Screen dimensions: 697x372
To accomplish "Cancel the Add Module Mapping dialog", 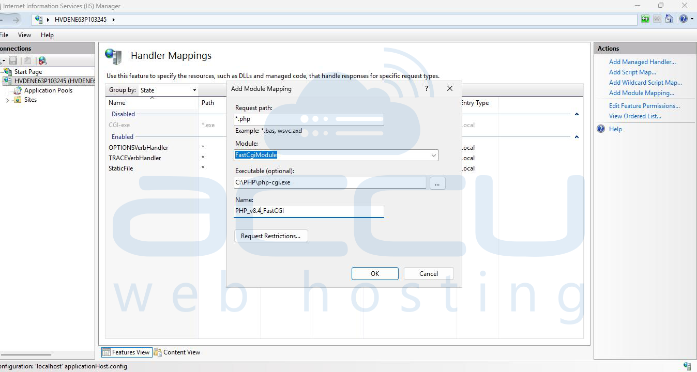I will [x=429, y=274].
